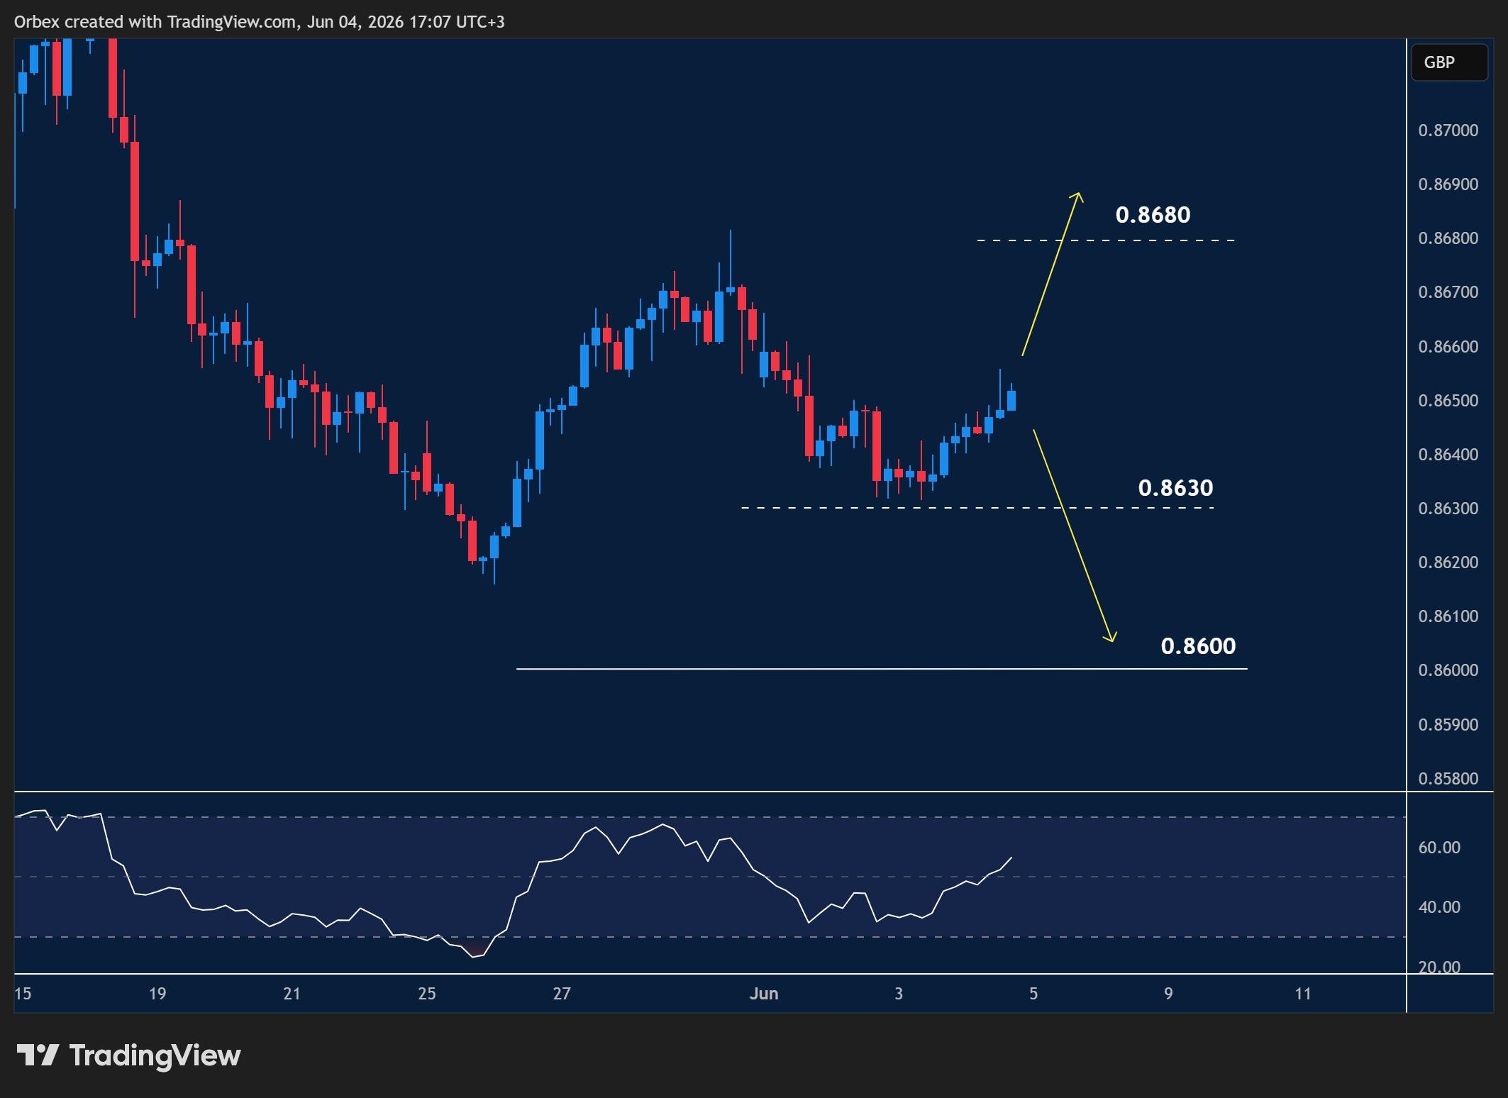Click the 0.86500 price axis value
The image size is (1508, 1098).
(1448, 401)
